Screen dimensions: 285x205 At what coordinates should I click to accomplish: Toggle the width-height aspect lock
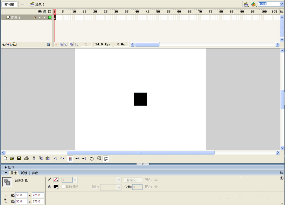click(x=6, y=199)
